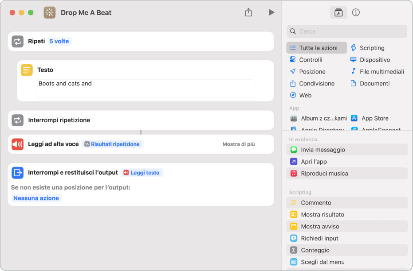Edit the Boots and cats and text field
Viewport: 413px width, 271px height.
(x=146, y=89)
